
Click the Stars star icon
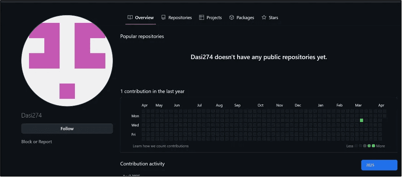click(264, 18)
